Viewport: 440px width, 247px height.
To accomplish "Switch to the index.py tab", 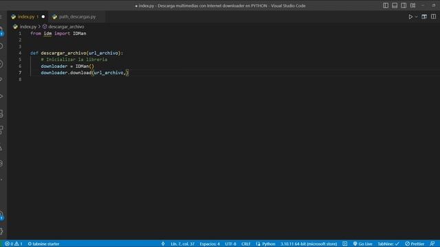I will [x=26, y=16].
